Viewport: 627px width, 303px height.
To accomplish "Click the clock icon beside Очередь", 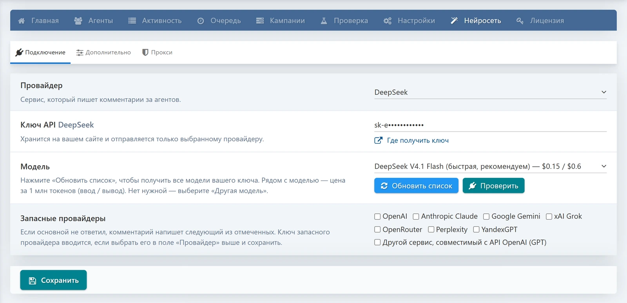I will (201, 21).
